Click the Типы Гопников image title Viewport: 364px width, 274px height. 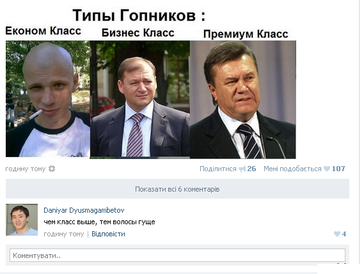click(x=139, y=15)
